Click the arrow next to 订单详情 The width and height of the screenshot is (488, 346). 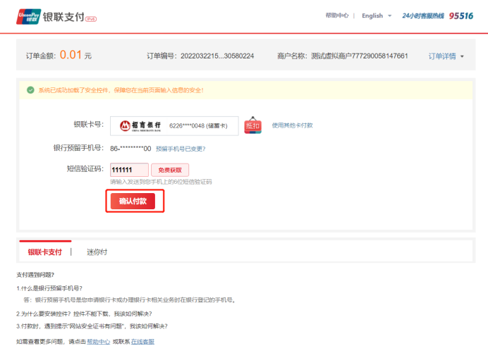point(462,56)
